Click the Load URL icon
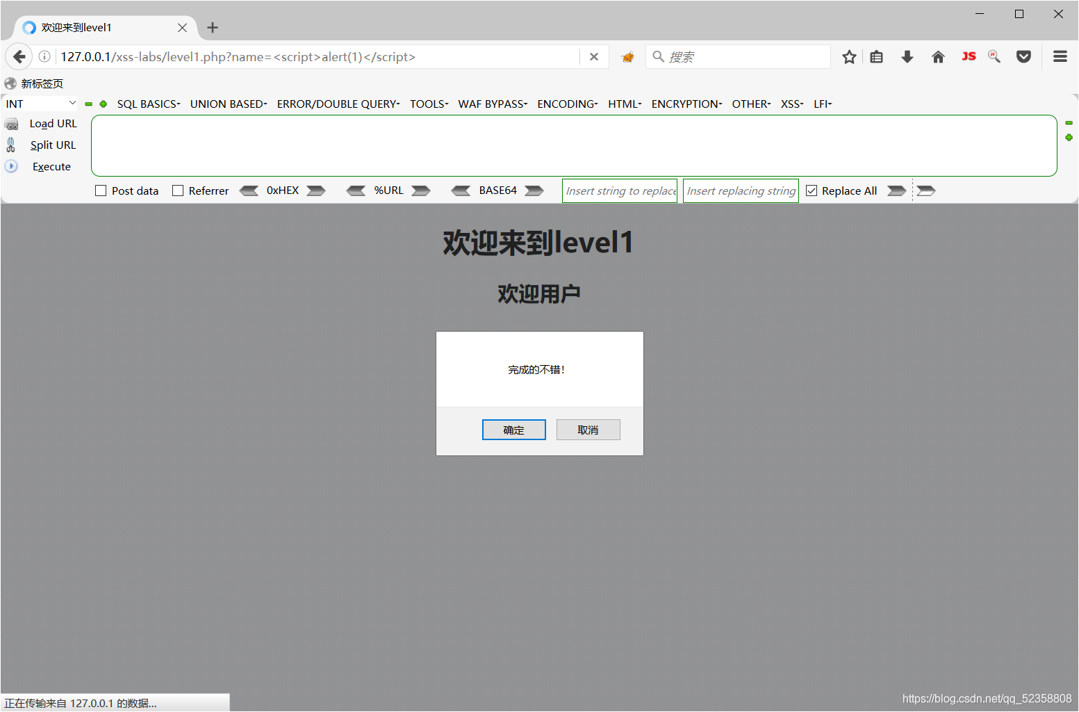Viewport: 1079px width, 712px height. (x=12, y=124)
